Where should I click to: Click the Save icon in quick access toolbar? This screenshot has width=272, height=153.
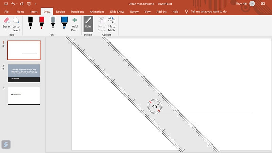pyautogui.click(x=6, y=4)
